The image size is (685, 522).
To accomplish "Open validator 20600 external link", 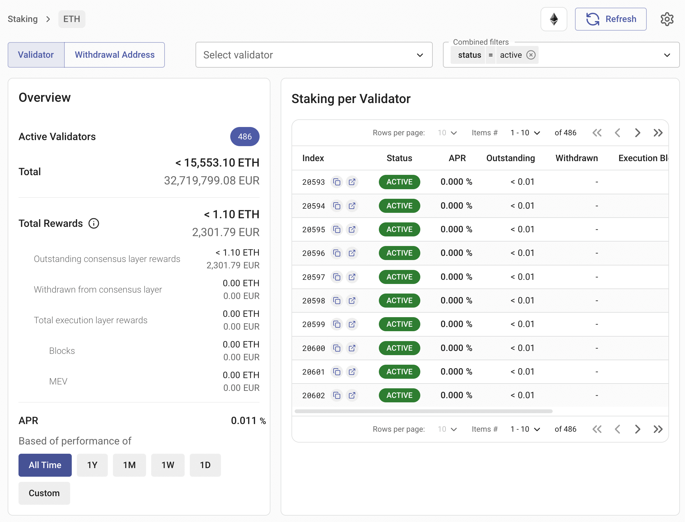I will tap(352, 348).
